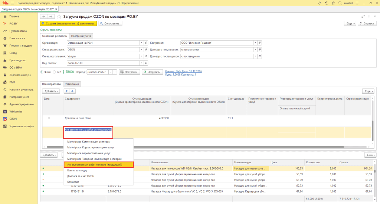Switch to Основные реквизиты tab
Viewport: 380px width, 204px height.
click(x=55, y=36)
